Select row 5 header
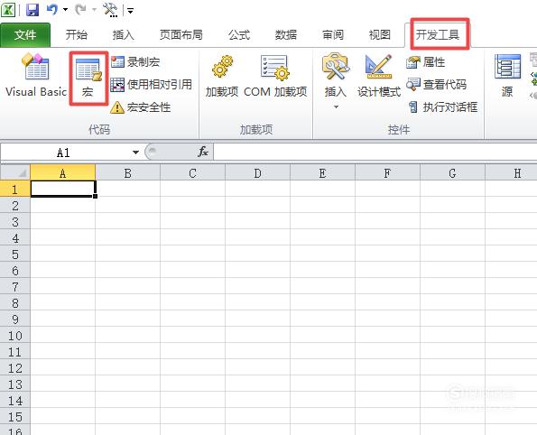Viewport: 537px width, 435px height. pos(15,255)
